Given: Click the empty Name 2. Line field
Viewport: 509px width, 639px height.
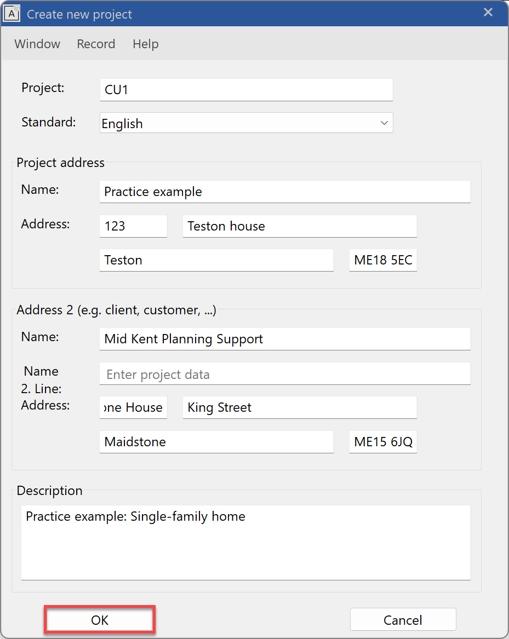Looking at the screenshot, I should (284, 373).
